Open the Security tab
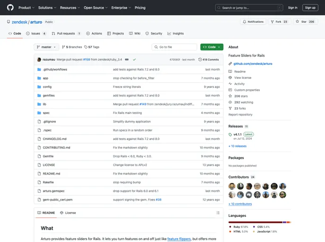Image resolution: width=325 pixels, height=242 pixels. (154, 34)
